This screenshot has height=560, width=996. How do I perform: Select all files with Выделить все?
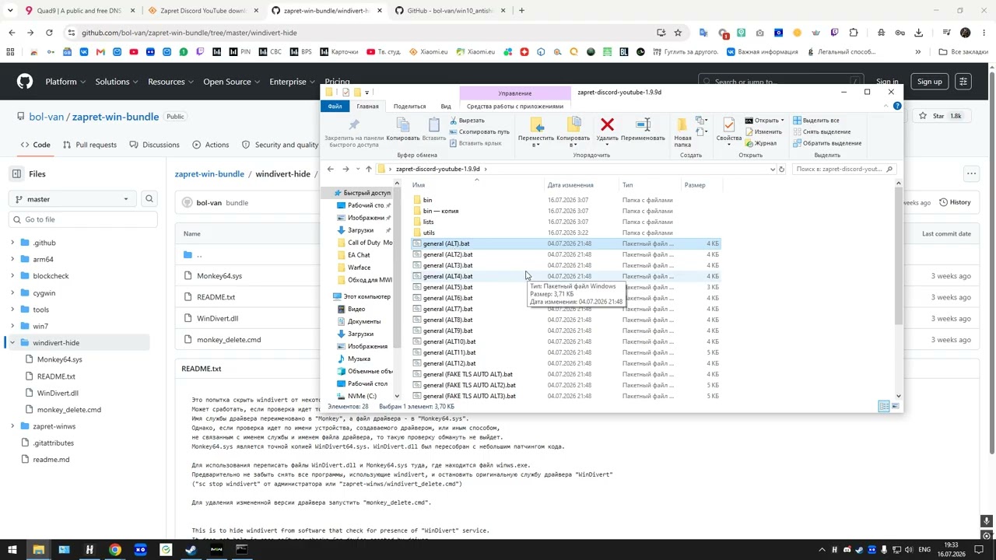click(x=815, y=121)
